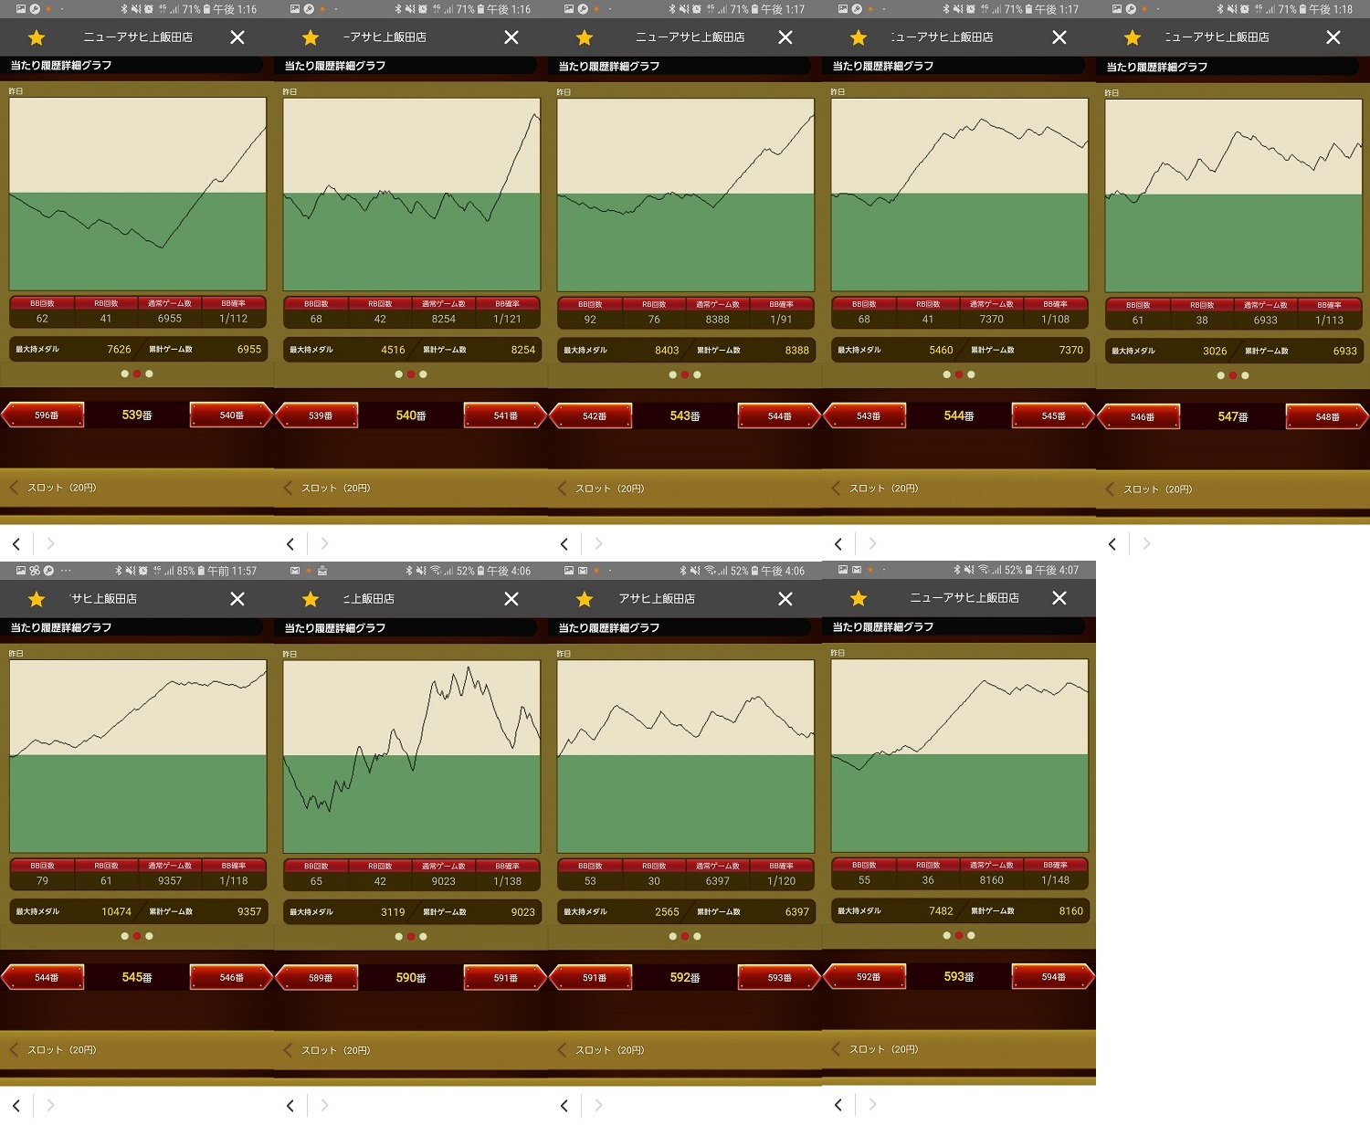
Task: Go to next machine with the 545番 red button
Action: click(1053, 416)
